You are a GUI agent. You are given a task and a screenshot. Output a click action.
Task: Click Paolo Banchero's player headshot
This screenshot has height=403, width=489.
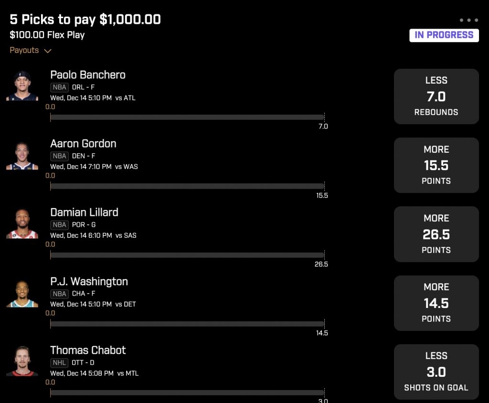[x=22, y=85]
